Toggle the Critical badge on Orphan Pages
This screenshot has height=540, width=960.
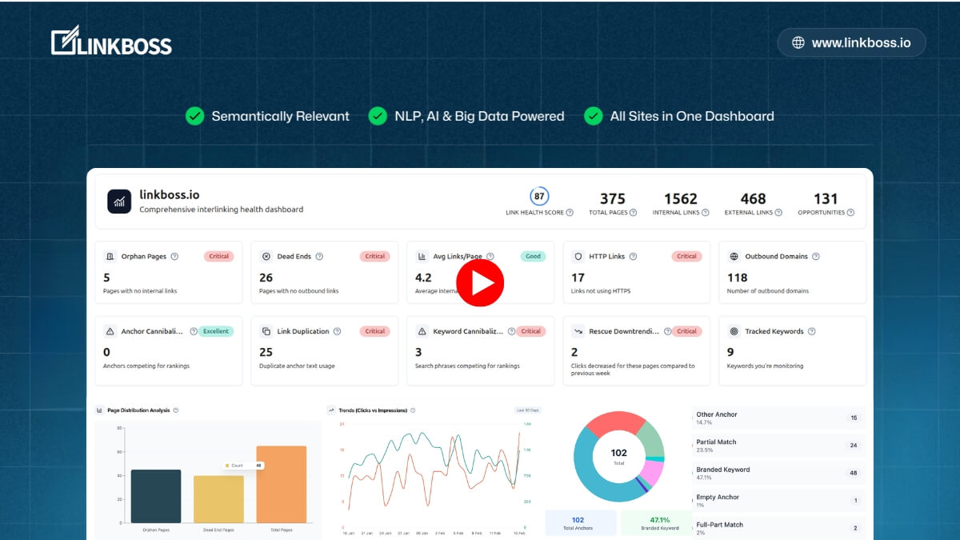click(218, 256)
